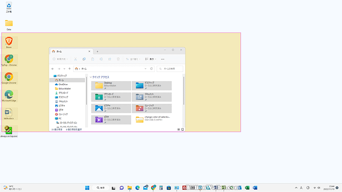Image resolution: width=342 pixels, height=192 pixels.
Task: Open the Mail icon in taskbar
Action: (145, 187)
